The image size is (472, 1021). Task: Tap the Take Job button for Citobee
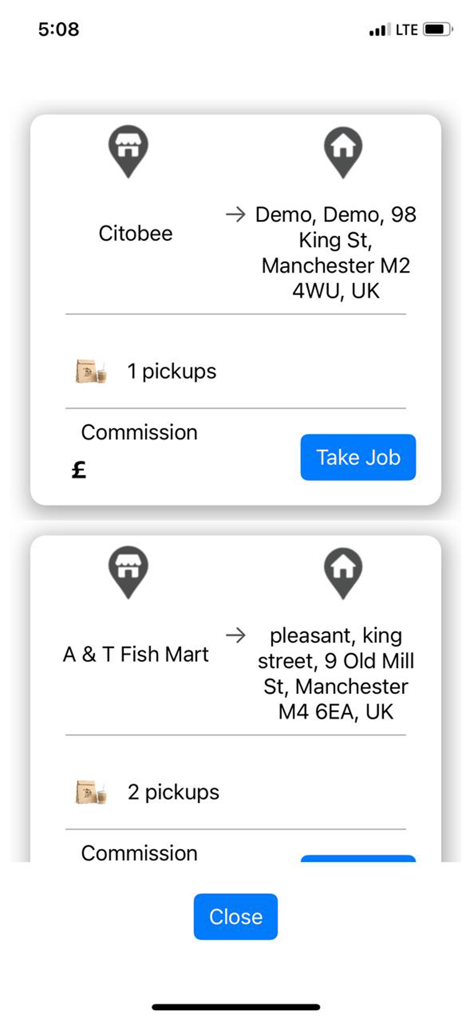point(358,457)
